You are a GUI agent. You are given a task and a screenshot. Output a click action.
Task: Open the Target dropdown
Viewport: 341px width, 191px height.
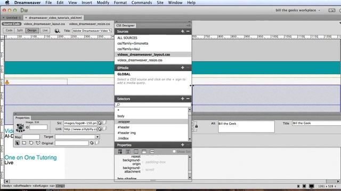[x=98, y=137]
